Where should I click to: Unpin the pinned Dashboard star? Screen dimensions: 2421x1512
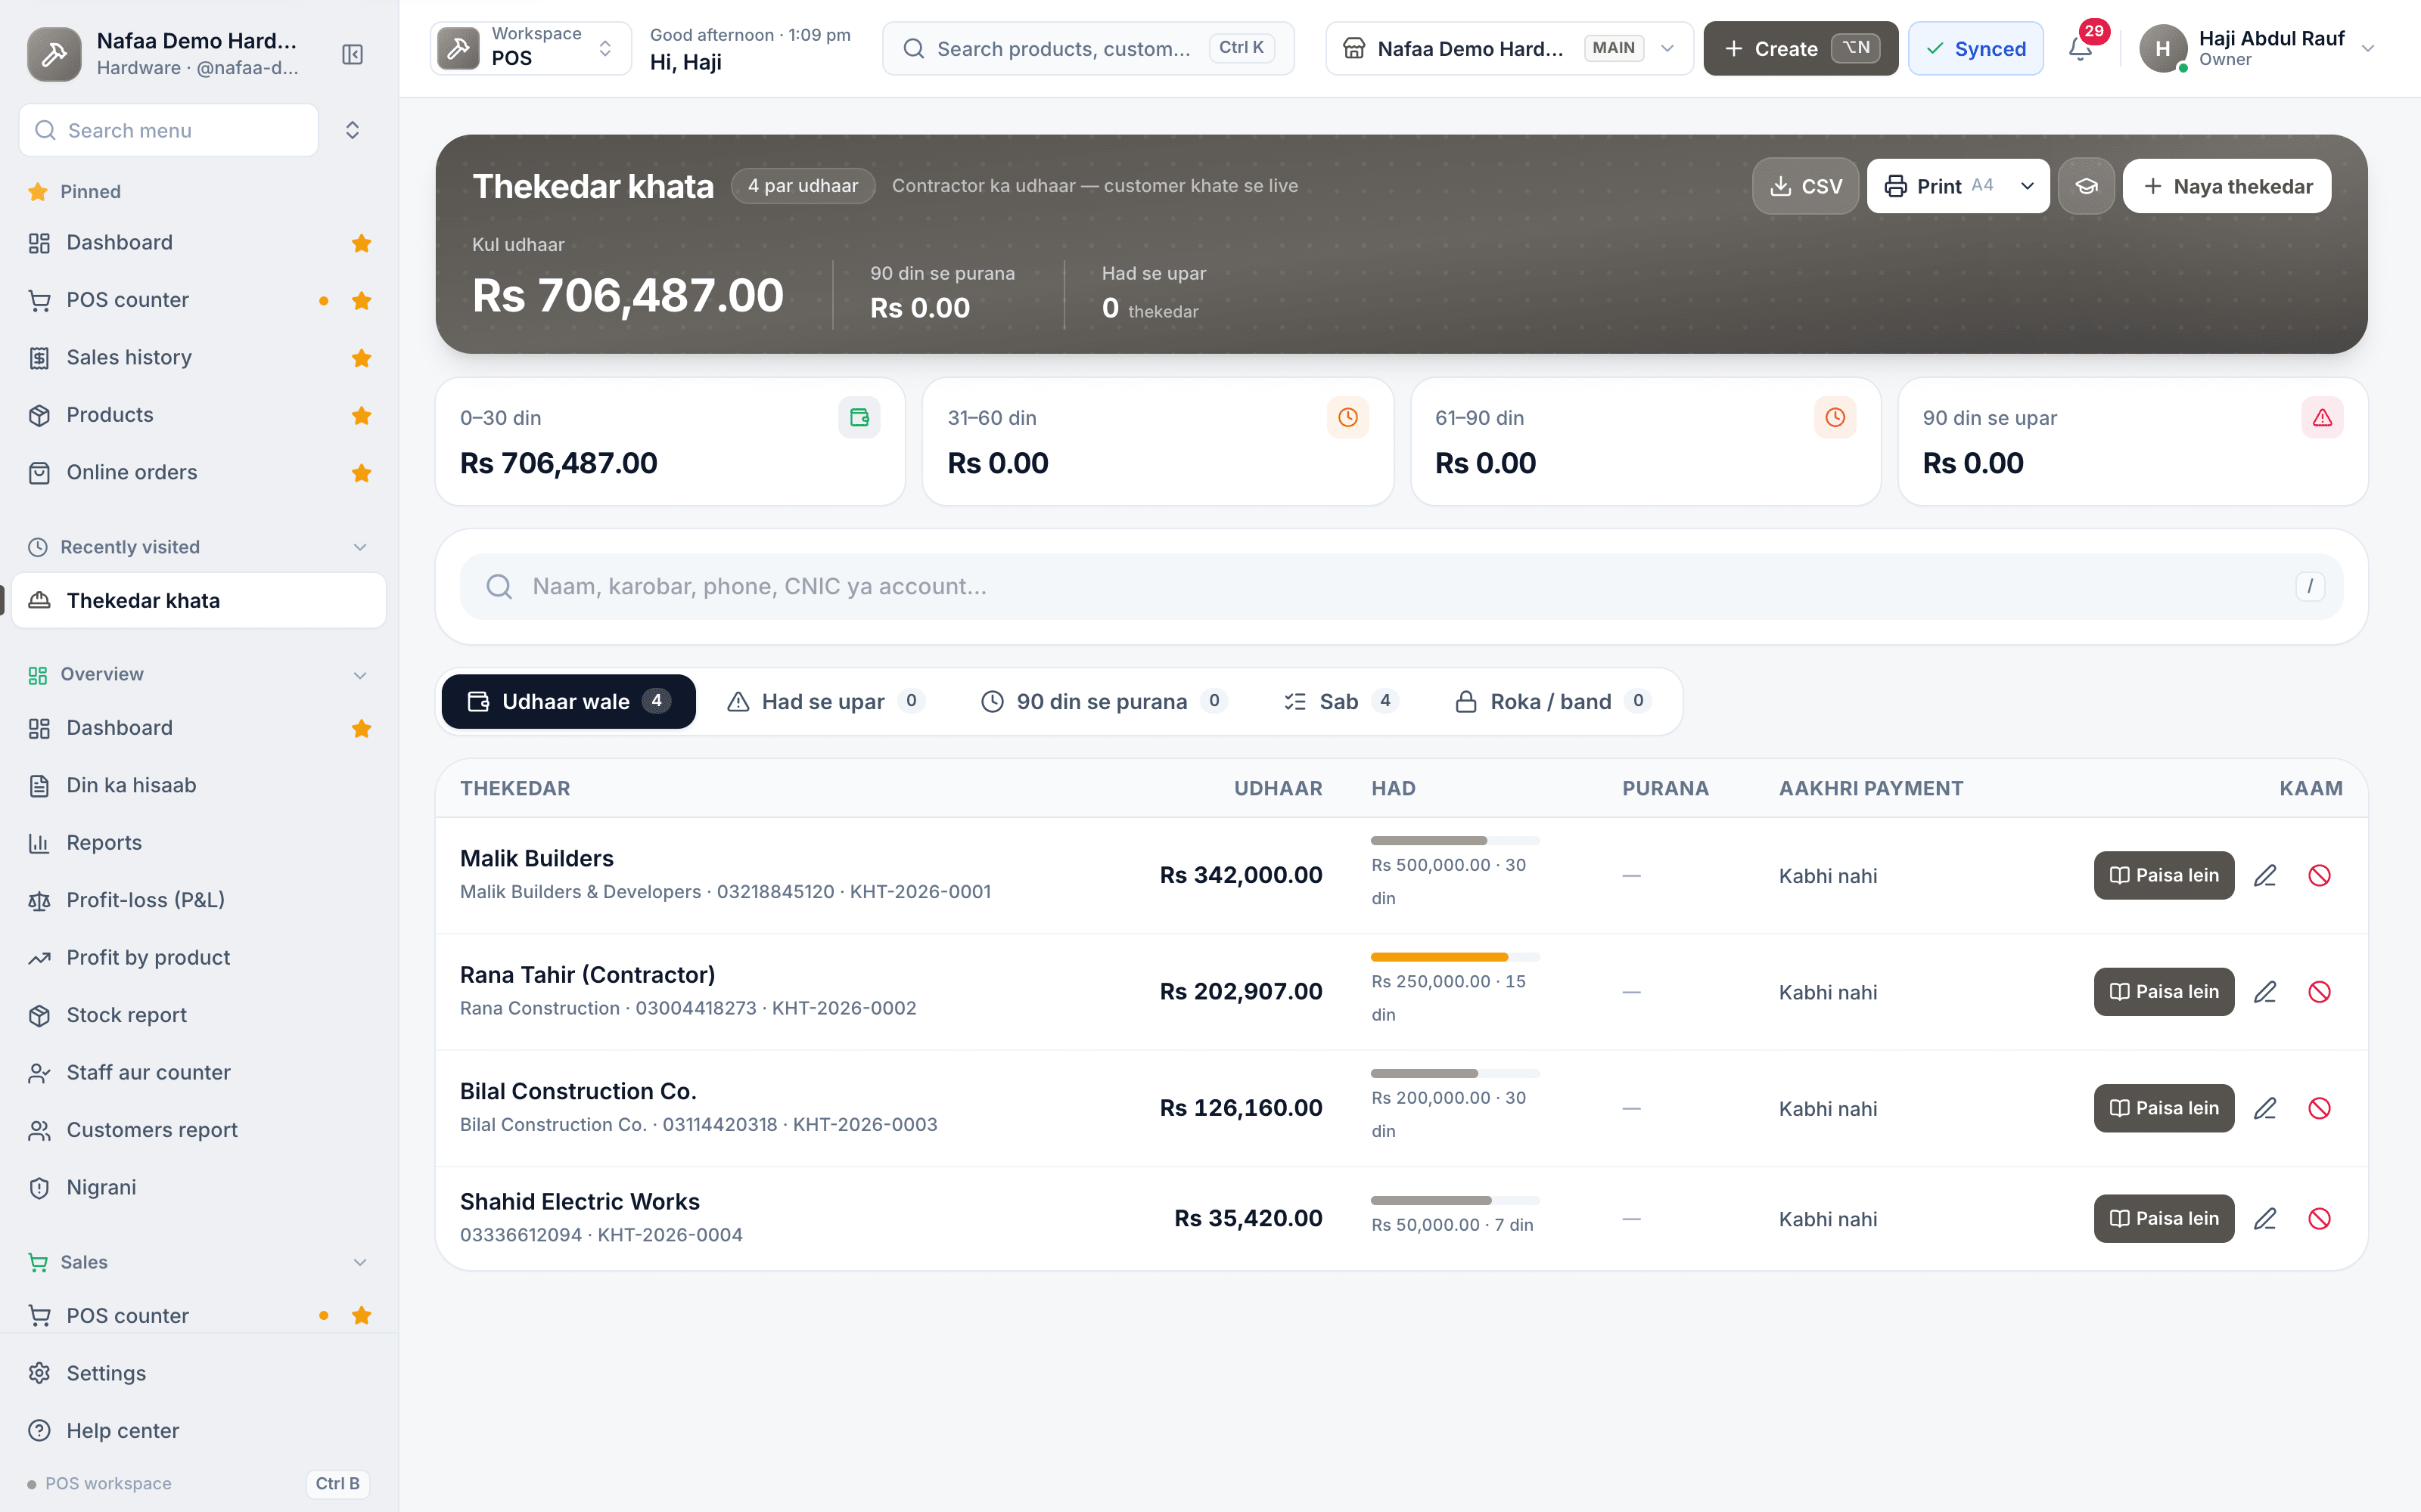click(x=361, y=243)
